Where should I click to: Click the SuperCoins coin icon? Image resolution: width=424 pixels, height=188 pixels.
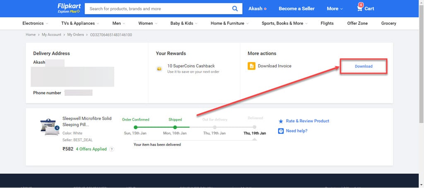coord(159,69)
